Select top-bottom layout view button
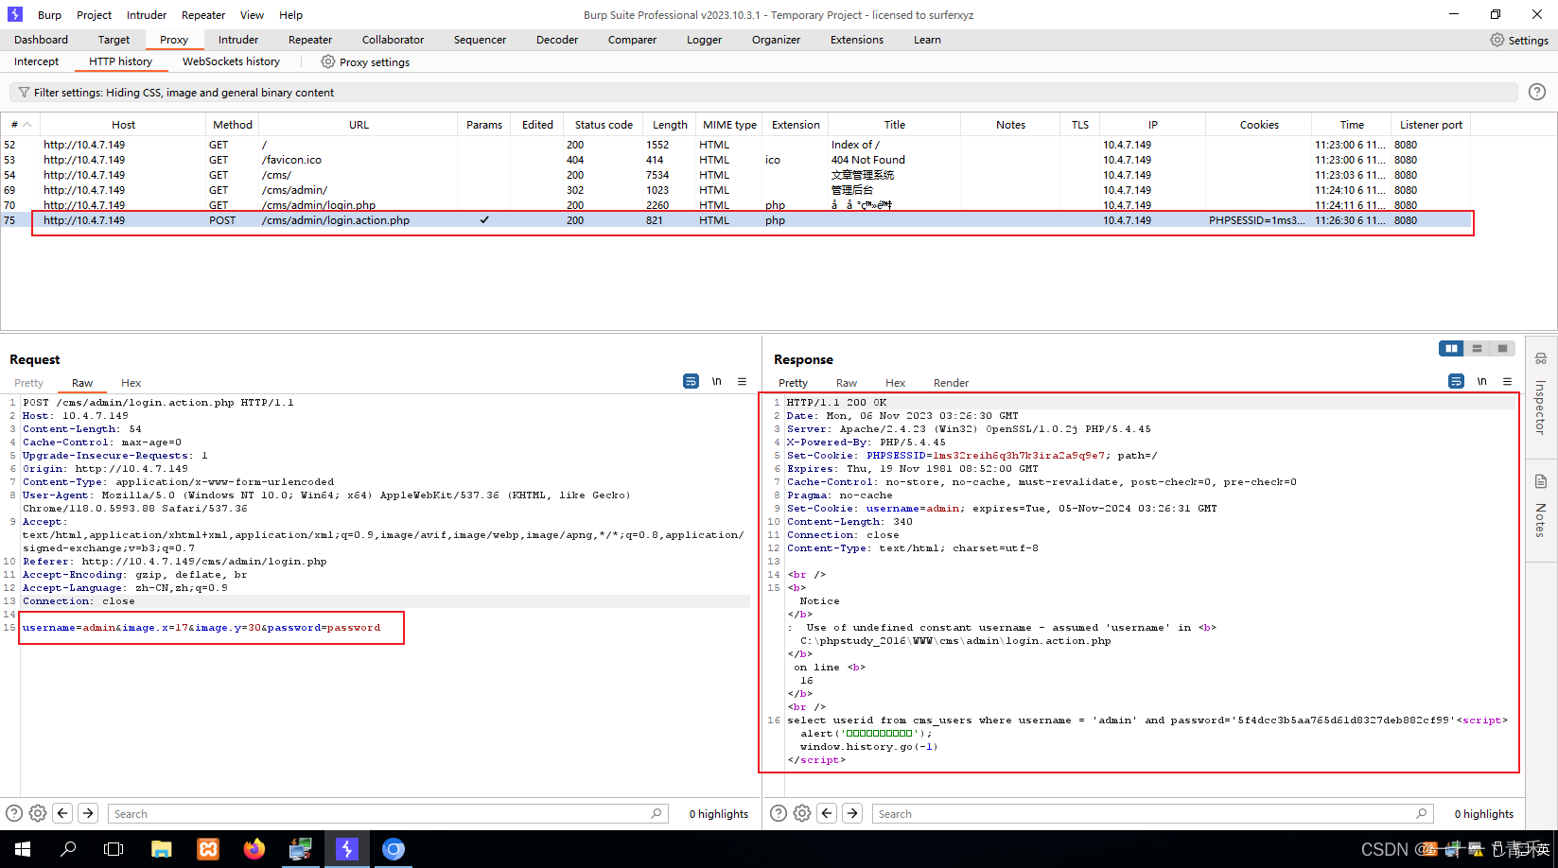1558x868 pixels. [x=1477, y=349]
